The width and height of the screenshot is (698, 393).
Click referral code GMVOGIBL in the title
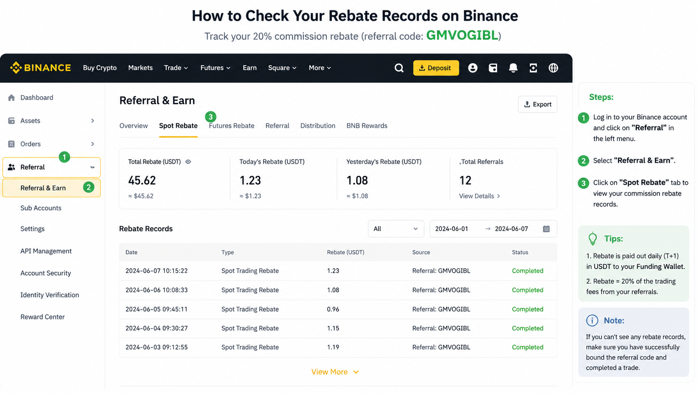coord(462,35)
